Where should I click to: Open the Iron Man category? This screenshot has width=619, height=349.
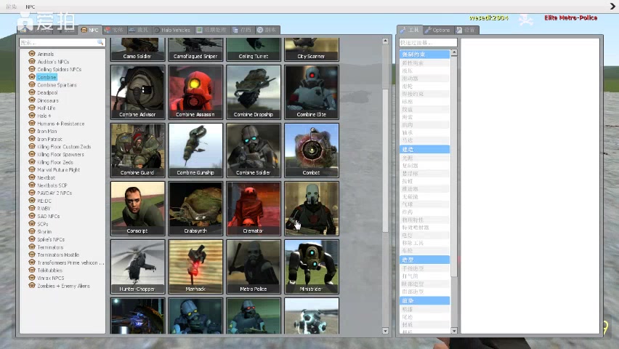click(46, 131)
